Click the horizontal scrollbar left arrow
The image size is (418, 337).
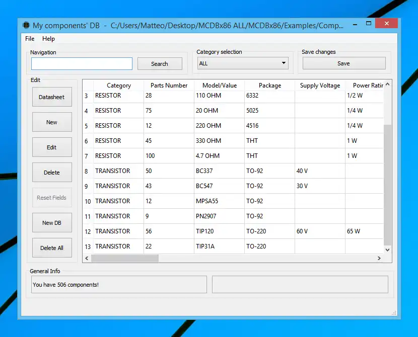[87, 258]
